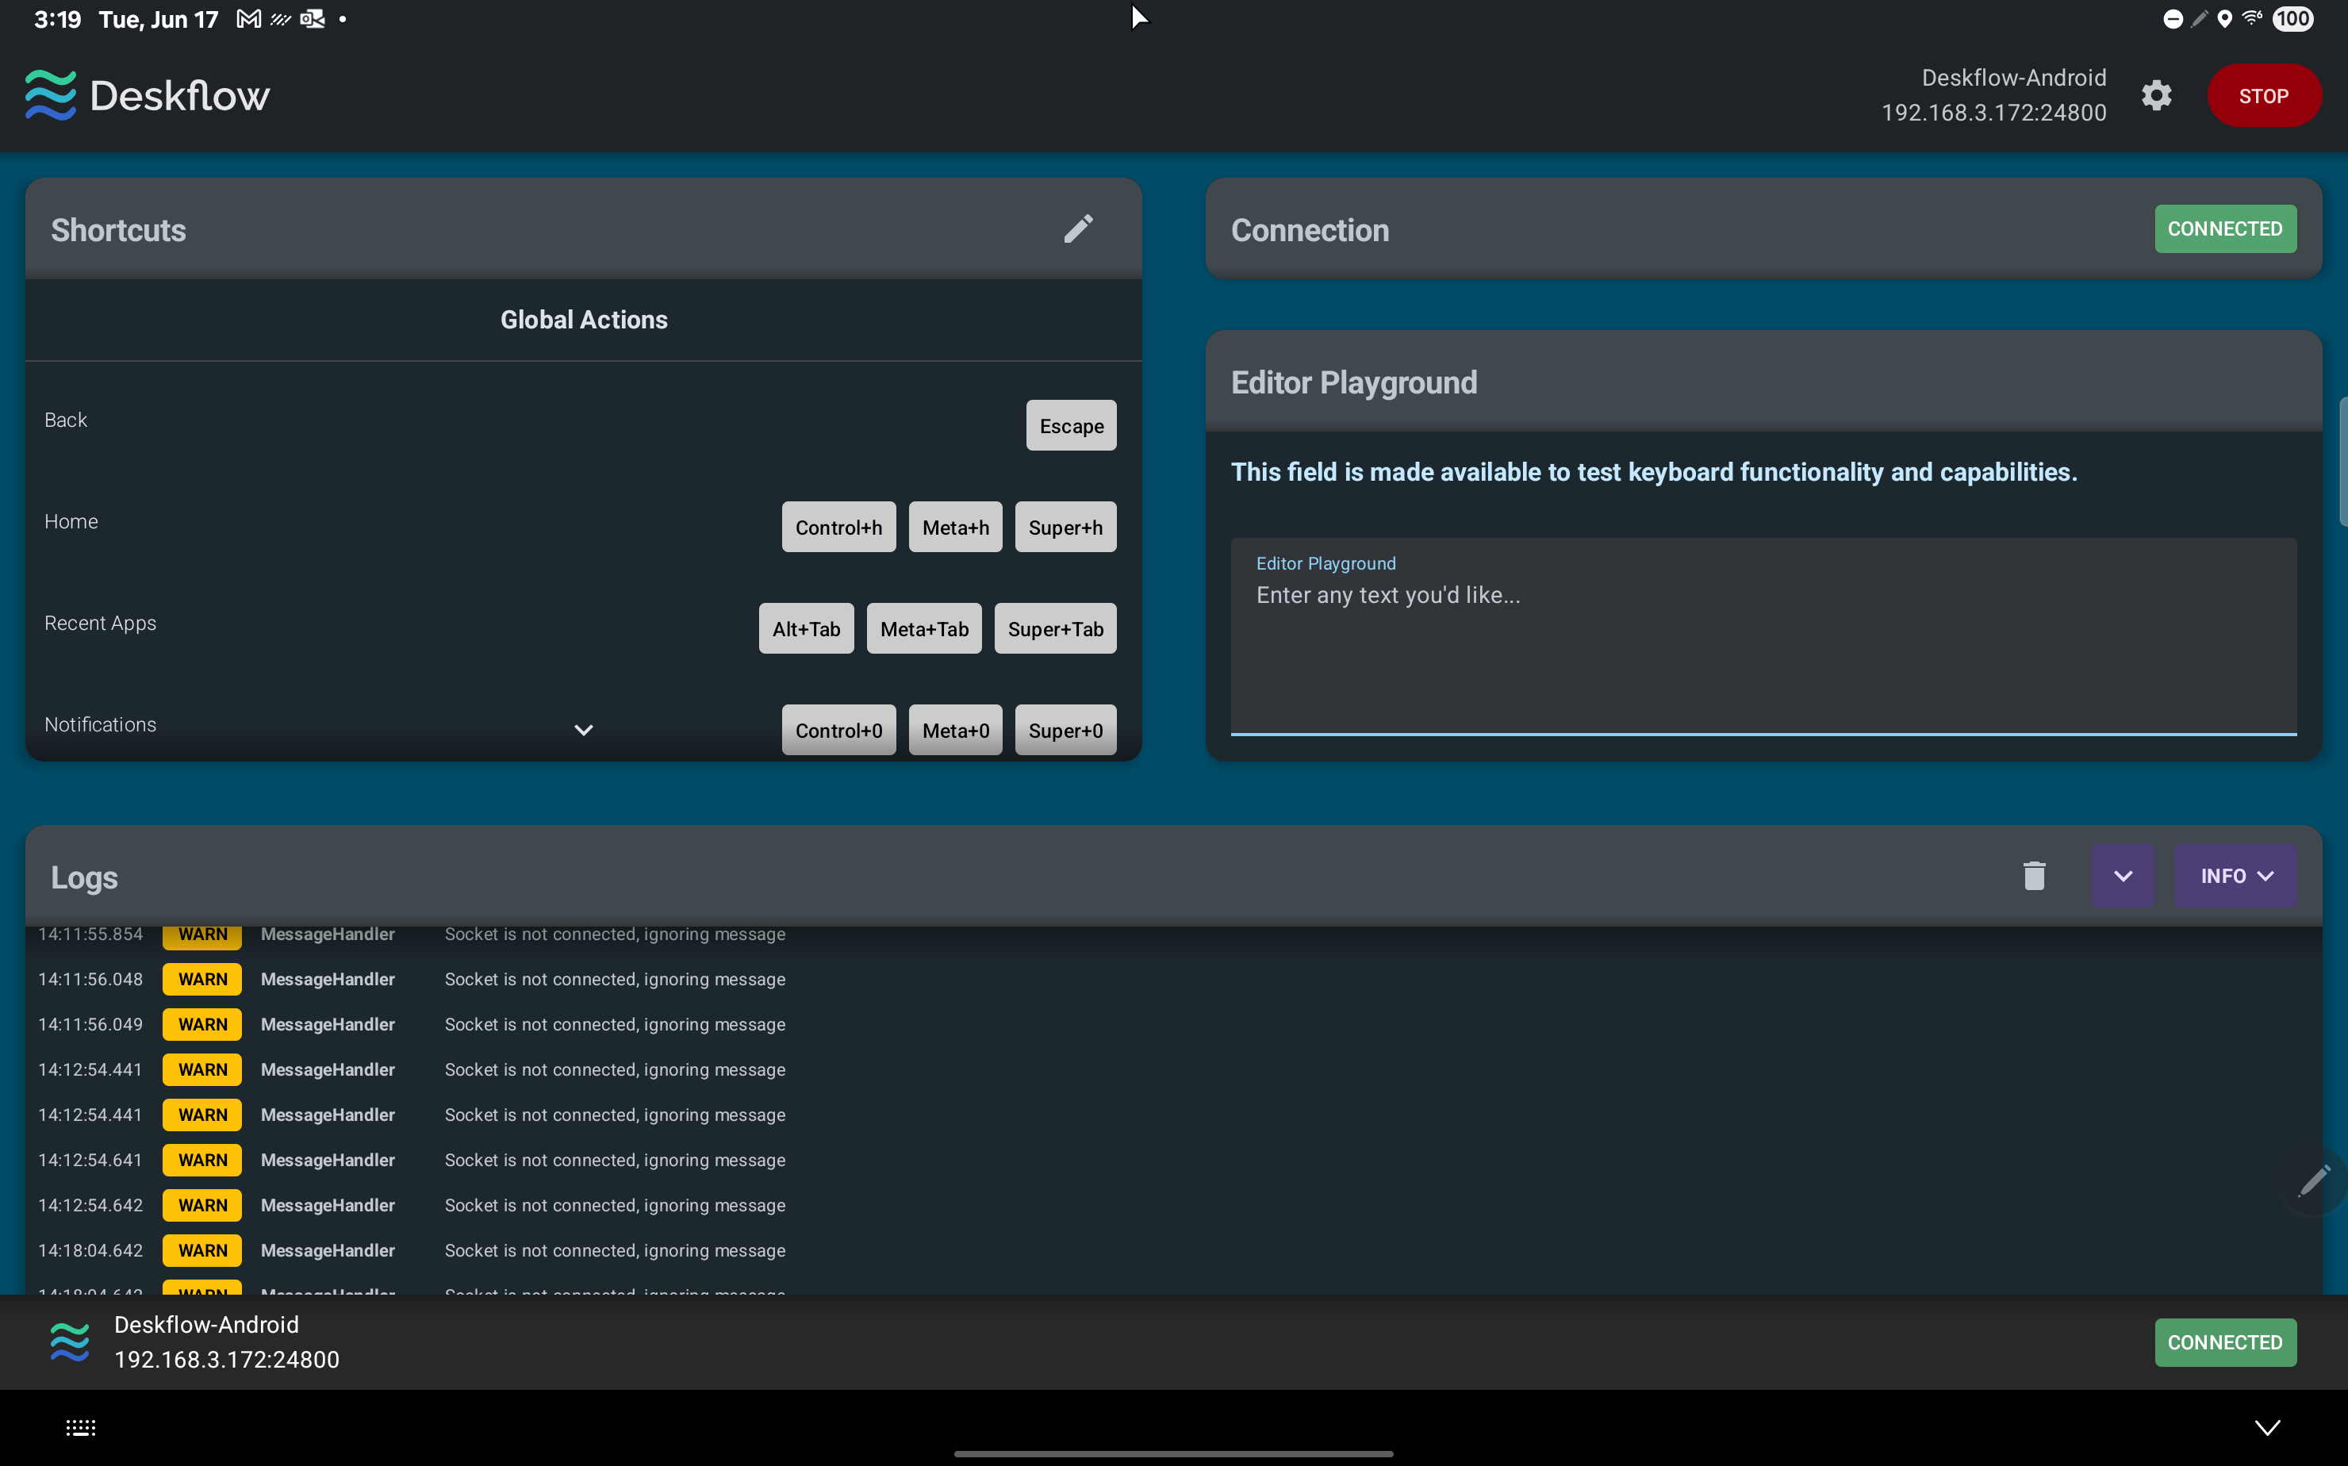Tap the Deskflow icon in bottom bar

(x=70, y=1342)
